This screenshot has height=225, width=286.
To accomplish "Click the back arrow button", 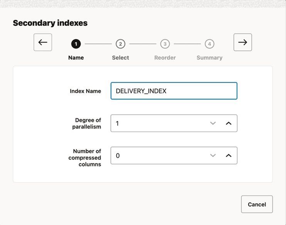I will pos(43,42).
